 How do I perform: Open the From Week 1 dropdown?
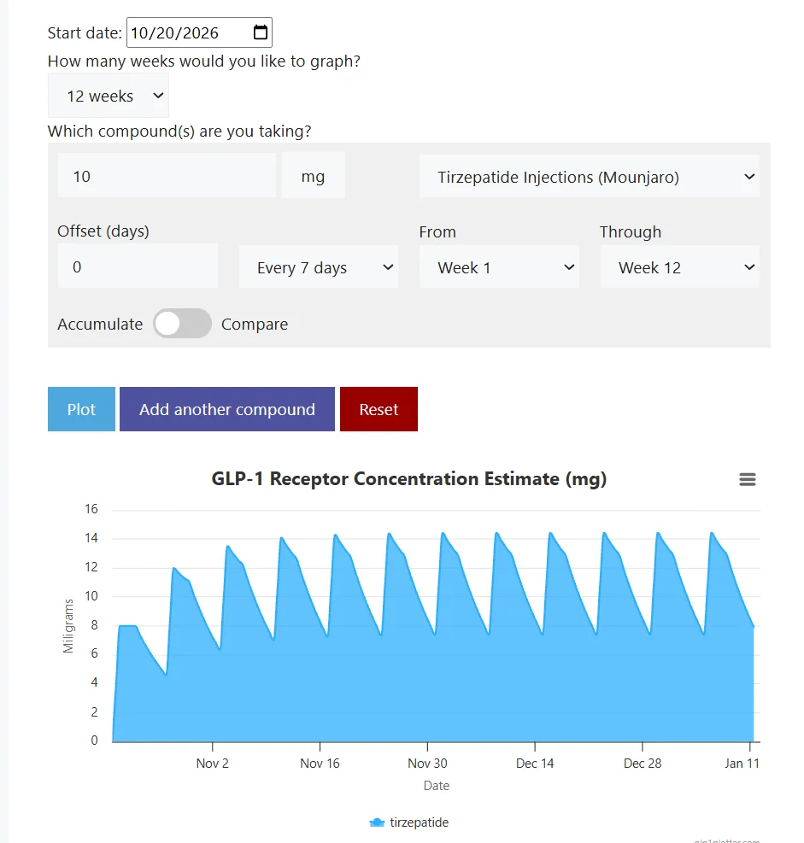[x=499, y=267]
